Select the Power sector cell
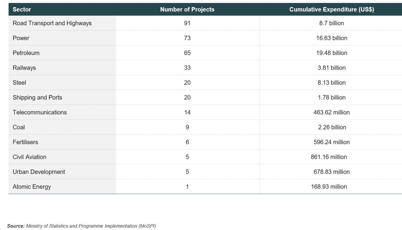Image resolution: width=402 pixels, height=230 pixels. (21, 38)
